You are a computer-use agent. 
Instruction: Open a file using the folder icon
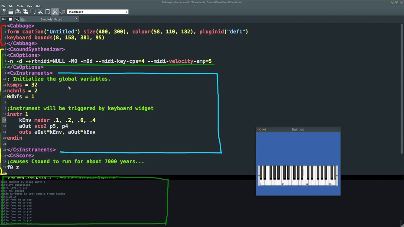10,12
